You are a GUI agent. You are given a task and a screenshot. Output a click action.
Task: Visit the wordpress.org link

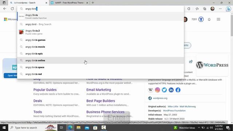[x=160, y=98]
